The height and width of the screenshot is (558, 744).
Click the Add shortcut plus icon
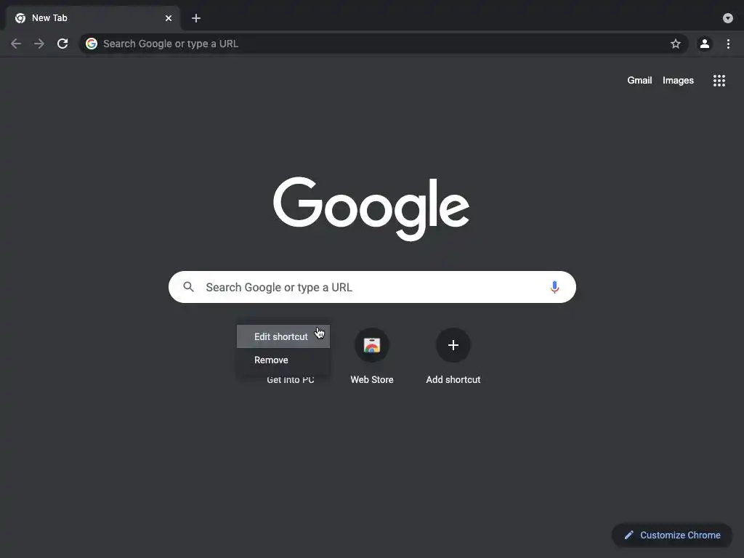pyautogui.click(x=453, y=345)
